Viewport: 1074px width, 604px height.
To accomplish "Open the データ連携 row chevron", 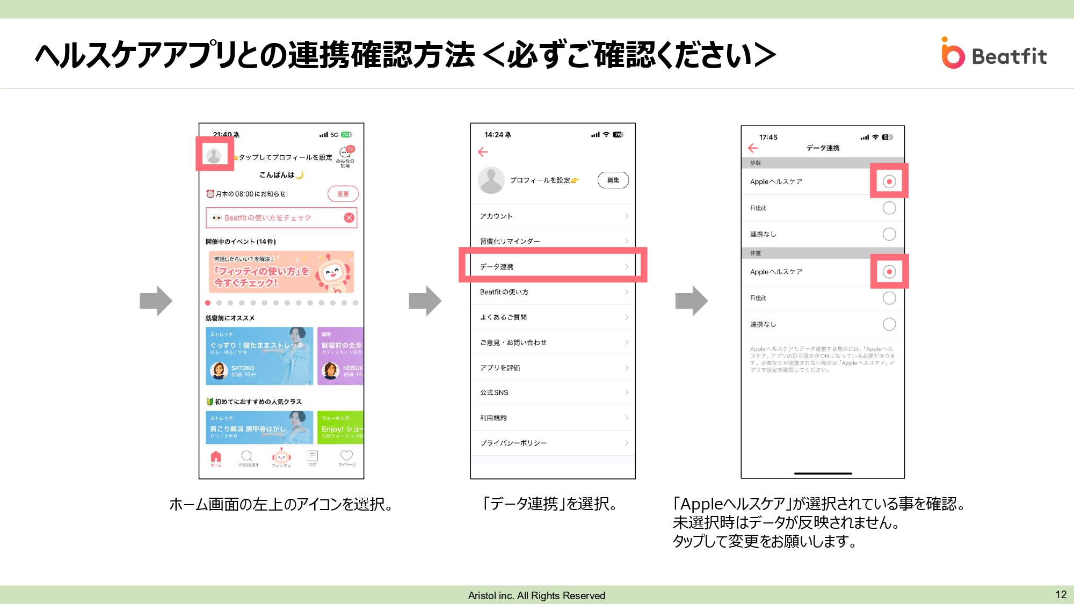I will pos(626,267).
